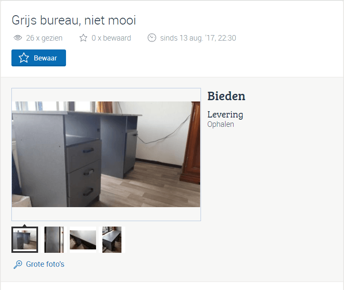Select the first desk thumbnail
Screen dimensions: 344x290
pyautogui.click(x=25, y=240)
